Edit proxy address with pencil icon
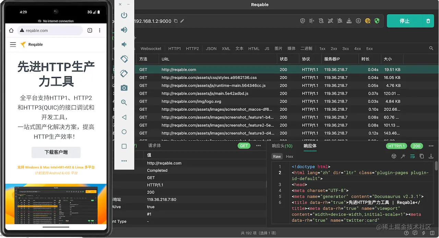The image size is (439, 238). [x=182, y=21]
